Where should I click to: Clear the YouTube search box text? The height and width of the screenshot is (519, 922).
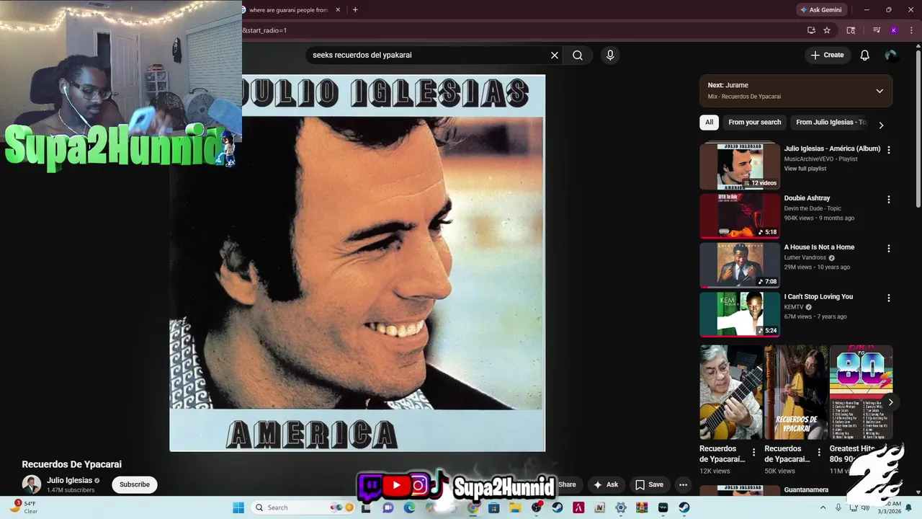[555, 56]
